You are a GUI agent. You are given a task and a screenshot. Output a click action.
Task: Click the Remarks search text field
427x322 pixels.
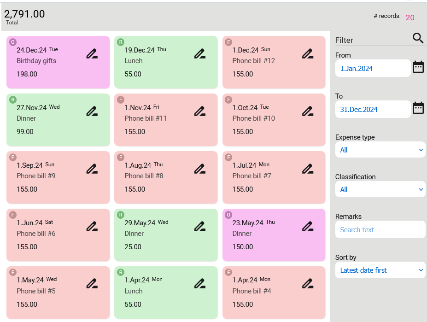(380, 229)
